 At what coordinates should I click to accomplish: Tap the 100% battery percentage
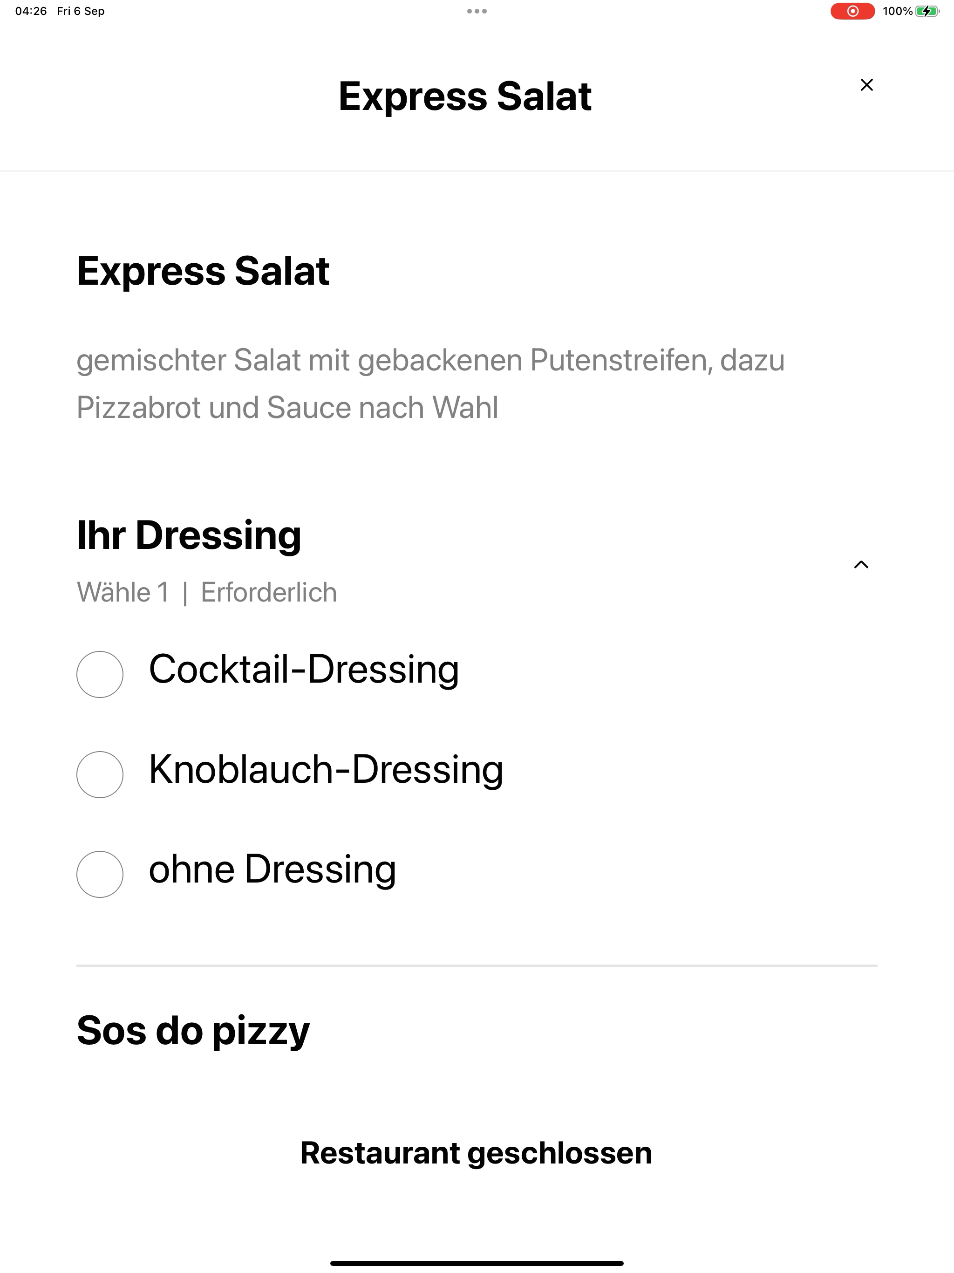coord(898,11)
